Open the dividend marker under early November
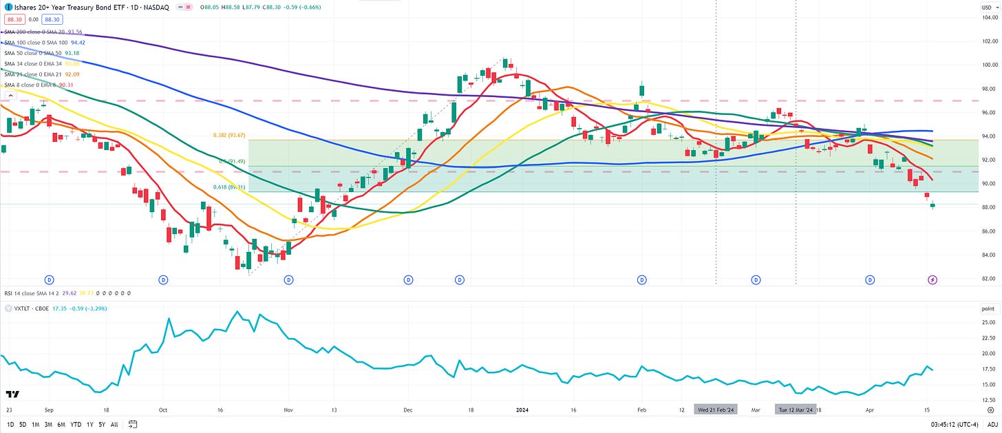The width and height of the screenshot is (1002, 433). (289, 279)
